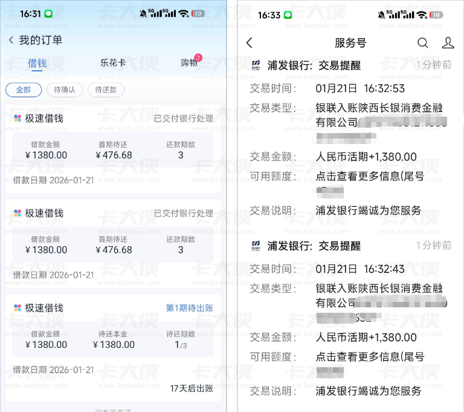Viewport: 464px width, 412px height.
Task: Tap 我的订单 page title
Action: pos(41,40)
